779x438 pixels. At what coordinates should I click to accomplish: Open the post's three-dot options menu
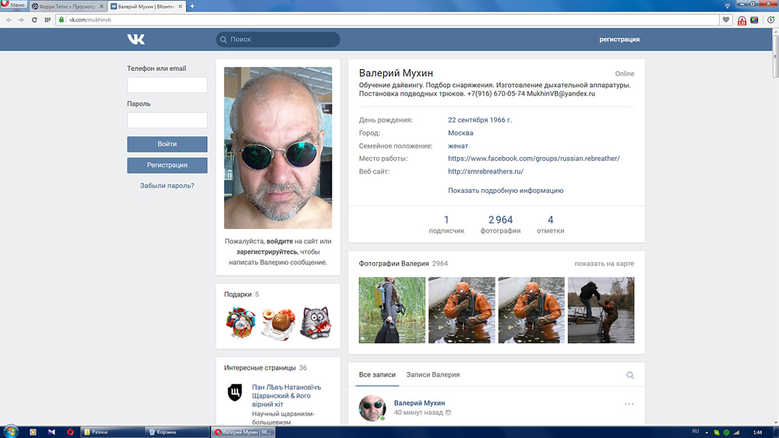click(629, 404)
